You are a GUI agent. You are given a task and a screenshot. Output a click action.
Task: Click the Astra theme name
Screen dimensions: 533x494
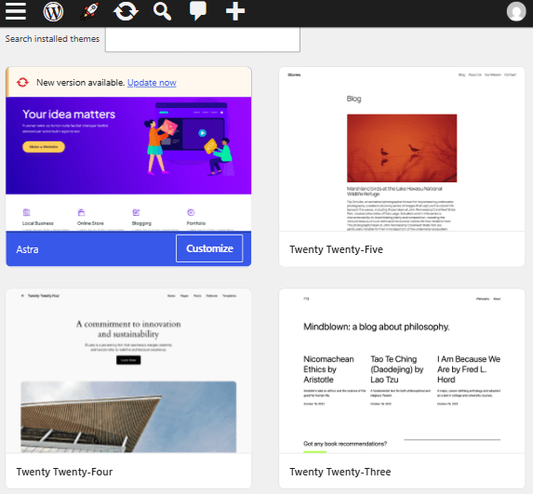click(x=27, y=249)
